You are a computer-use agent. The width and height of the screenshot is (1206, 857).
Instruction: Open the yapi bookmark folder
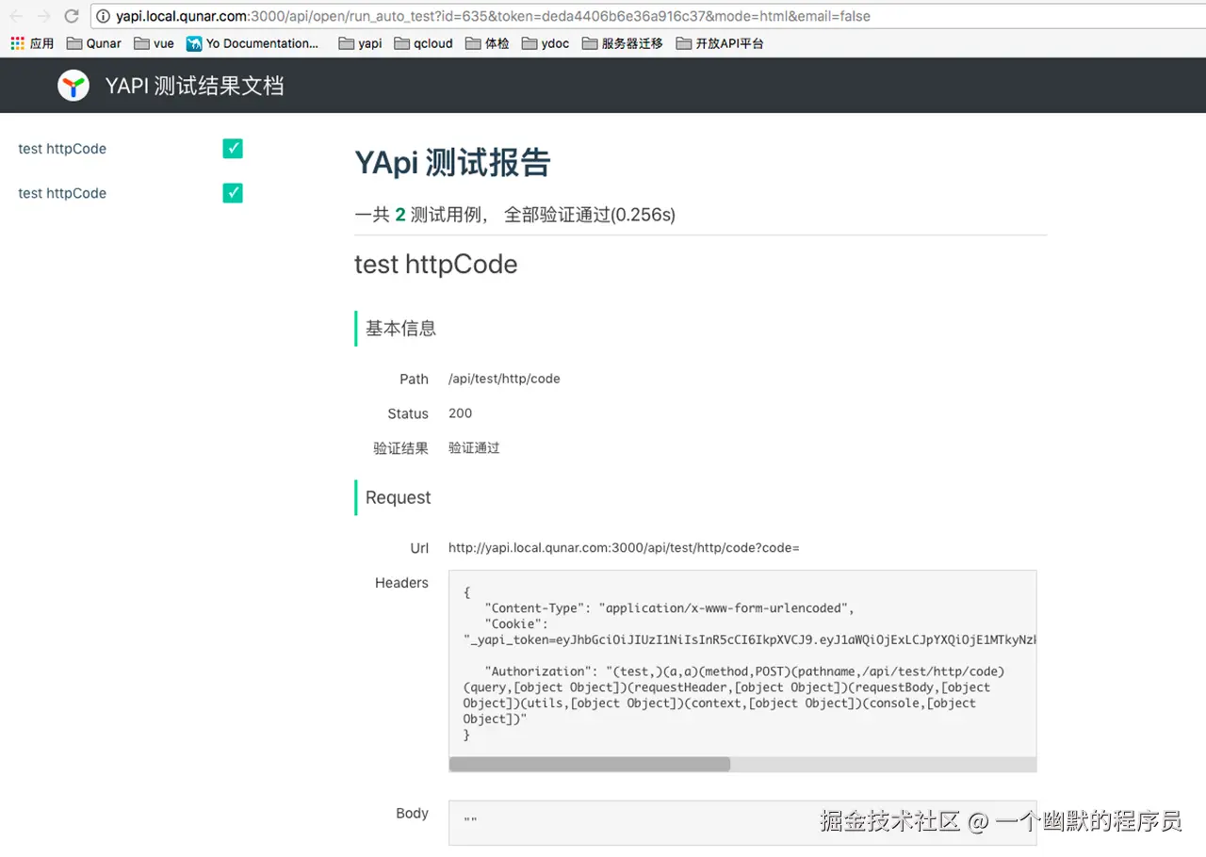click(x=360, y=43)
